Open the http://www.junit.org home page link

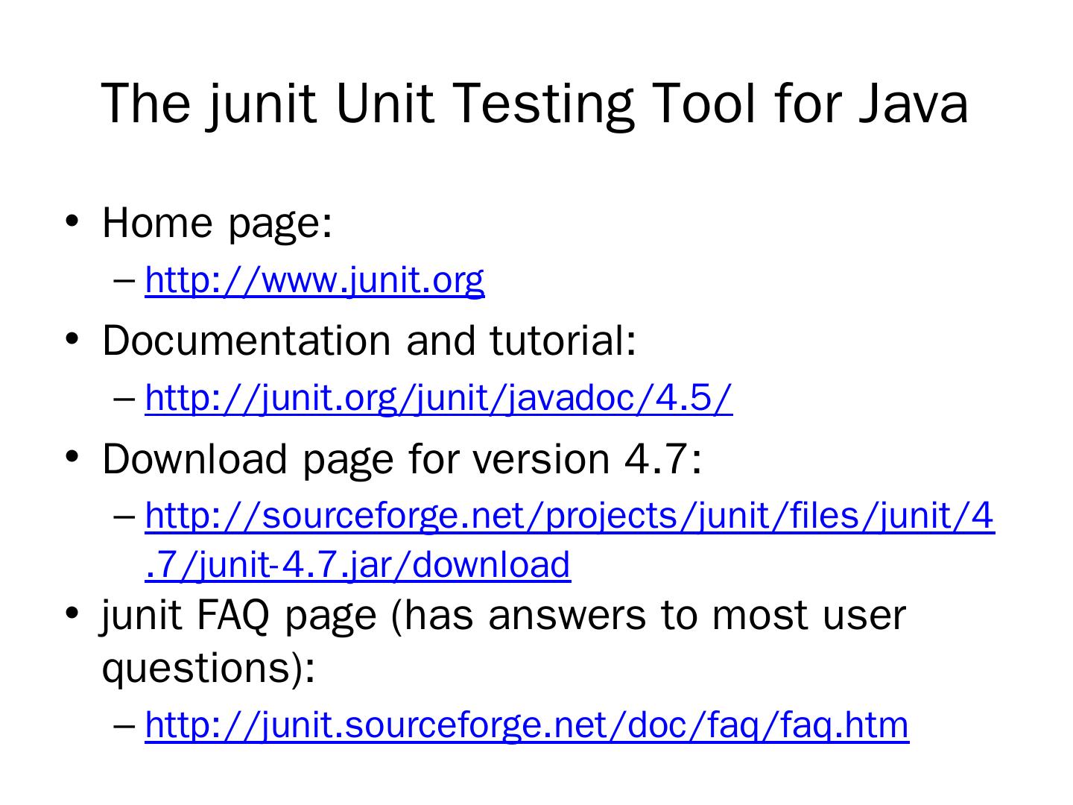coord(314,280)
